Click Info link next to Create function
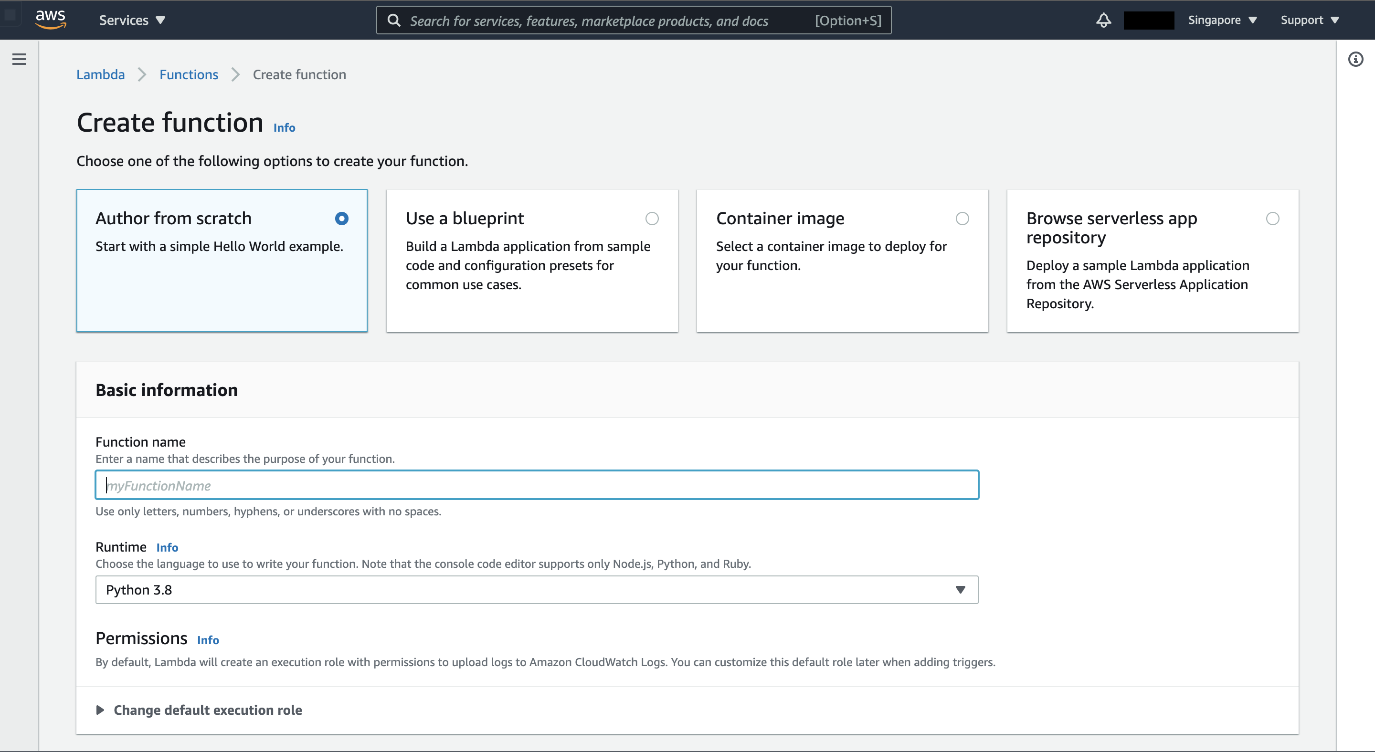 pos(284,127)
